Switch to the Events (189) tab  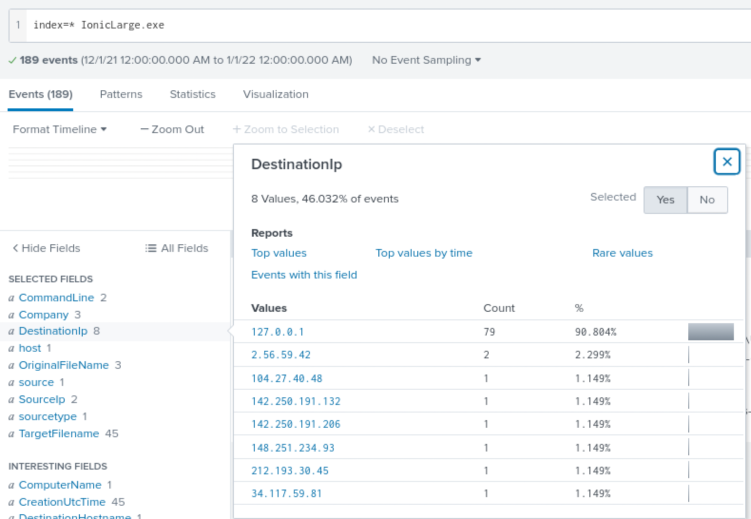pyautogui.click(x=40, y=94)
